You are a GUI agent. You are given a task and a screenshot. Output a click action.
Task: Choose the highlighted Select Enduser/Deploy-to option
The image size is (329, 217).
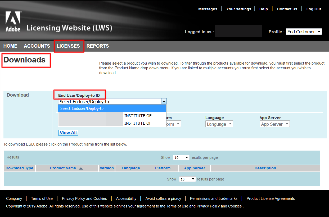tap(112, 108)
